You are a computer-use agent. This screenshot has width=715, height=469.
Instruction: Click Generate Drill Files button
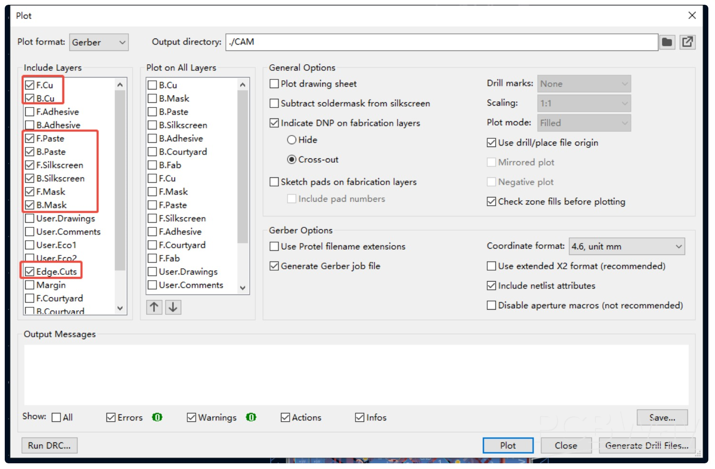[x=647, y=446]
